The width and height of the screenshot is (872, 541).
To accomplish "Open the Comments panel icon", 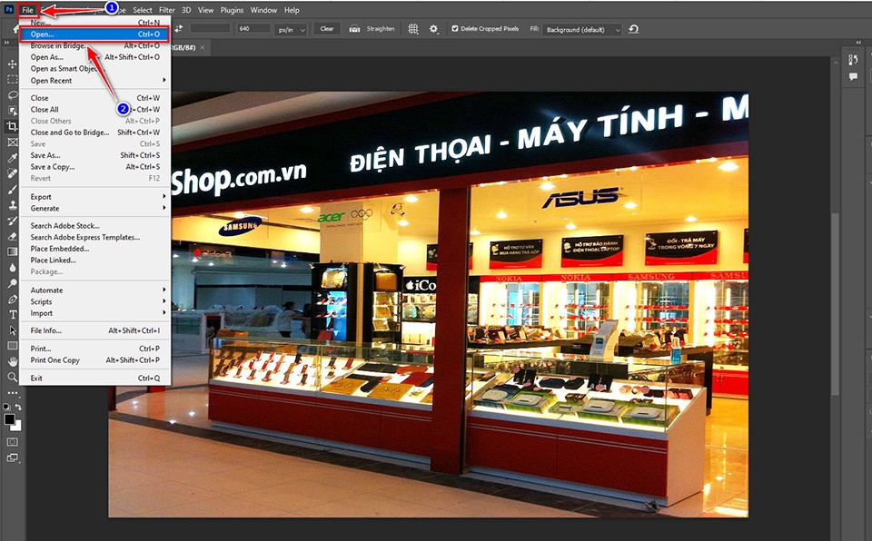I will point(853,77).
